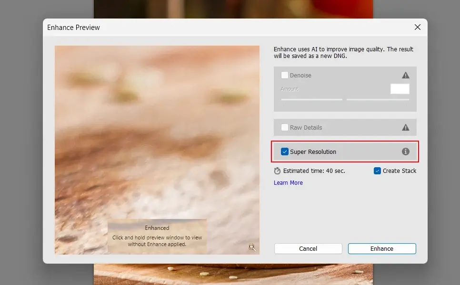
Task: Click the enhanced preview image
Action: [x=157, y=133]
